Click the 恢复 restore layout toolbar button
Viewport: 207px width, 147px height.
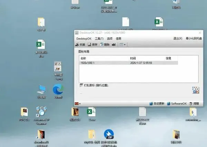coord(80,45)
